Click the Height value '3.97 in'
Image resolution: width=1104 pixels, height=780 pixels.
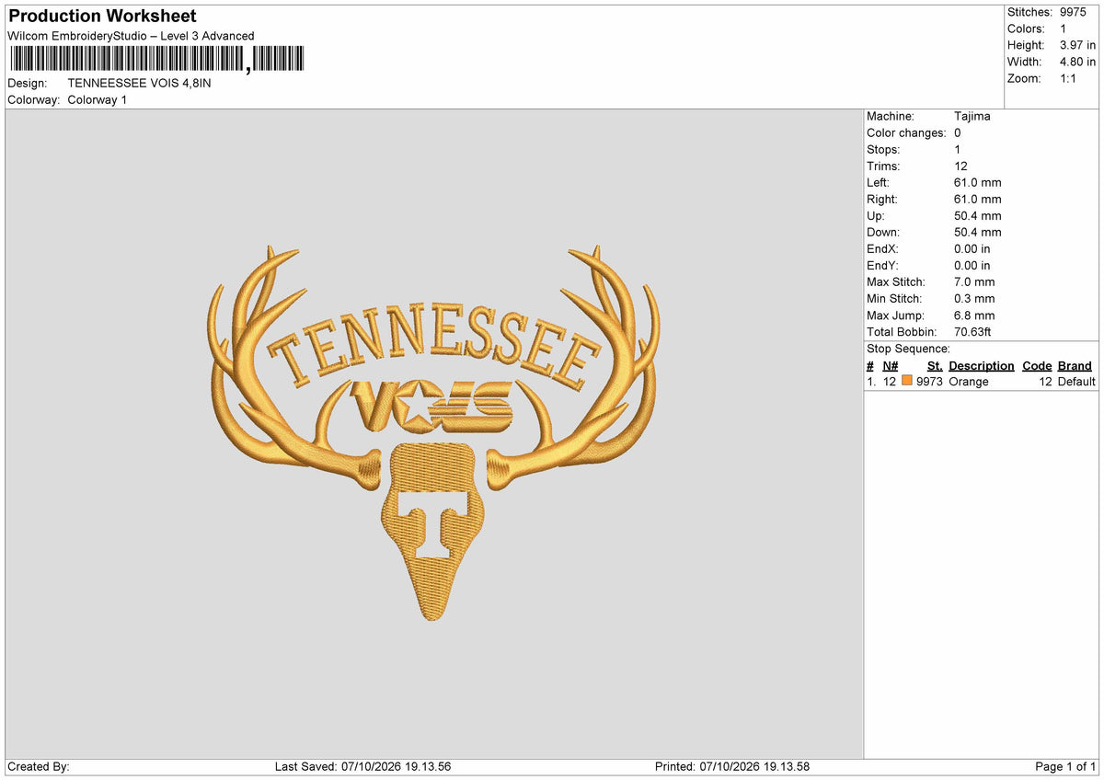1078,45
